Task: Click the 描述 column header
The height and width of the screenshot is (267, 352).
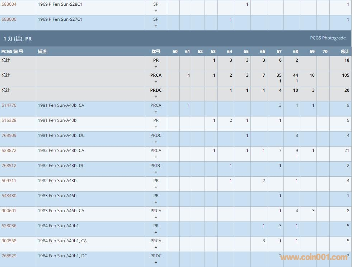Action: pyautogui.click(x=42, y=52)
